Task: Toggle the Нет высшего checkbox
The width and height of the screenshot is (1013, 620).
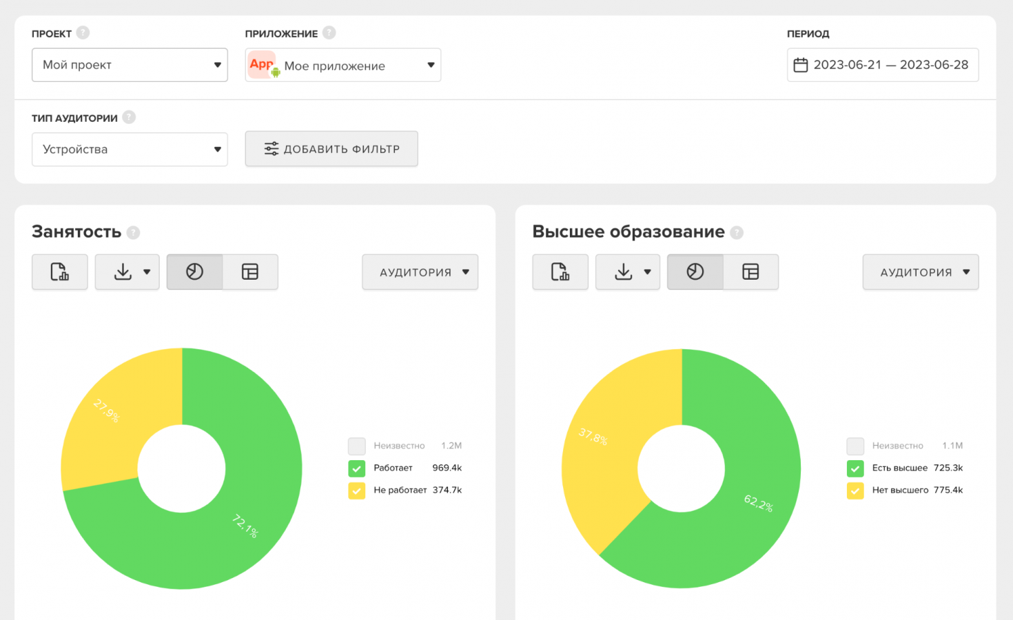Action: 855,490
